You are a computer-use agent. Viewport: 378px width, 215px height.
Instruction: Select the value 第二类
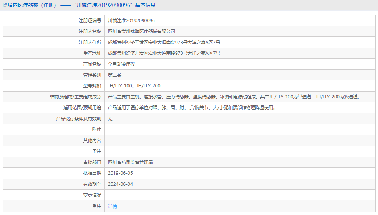114,75
